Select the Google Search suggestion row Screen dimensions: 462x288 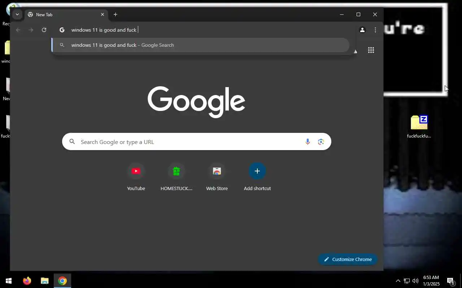[201, 45]
